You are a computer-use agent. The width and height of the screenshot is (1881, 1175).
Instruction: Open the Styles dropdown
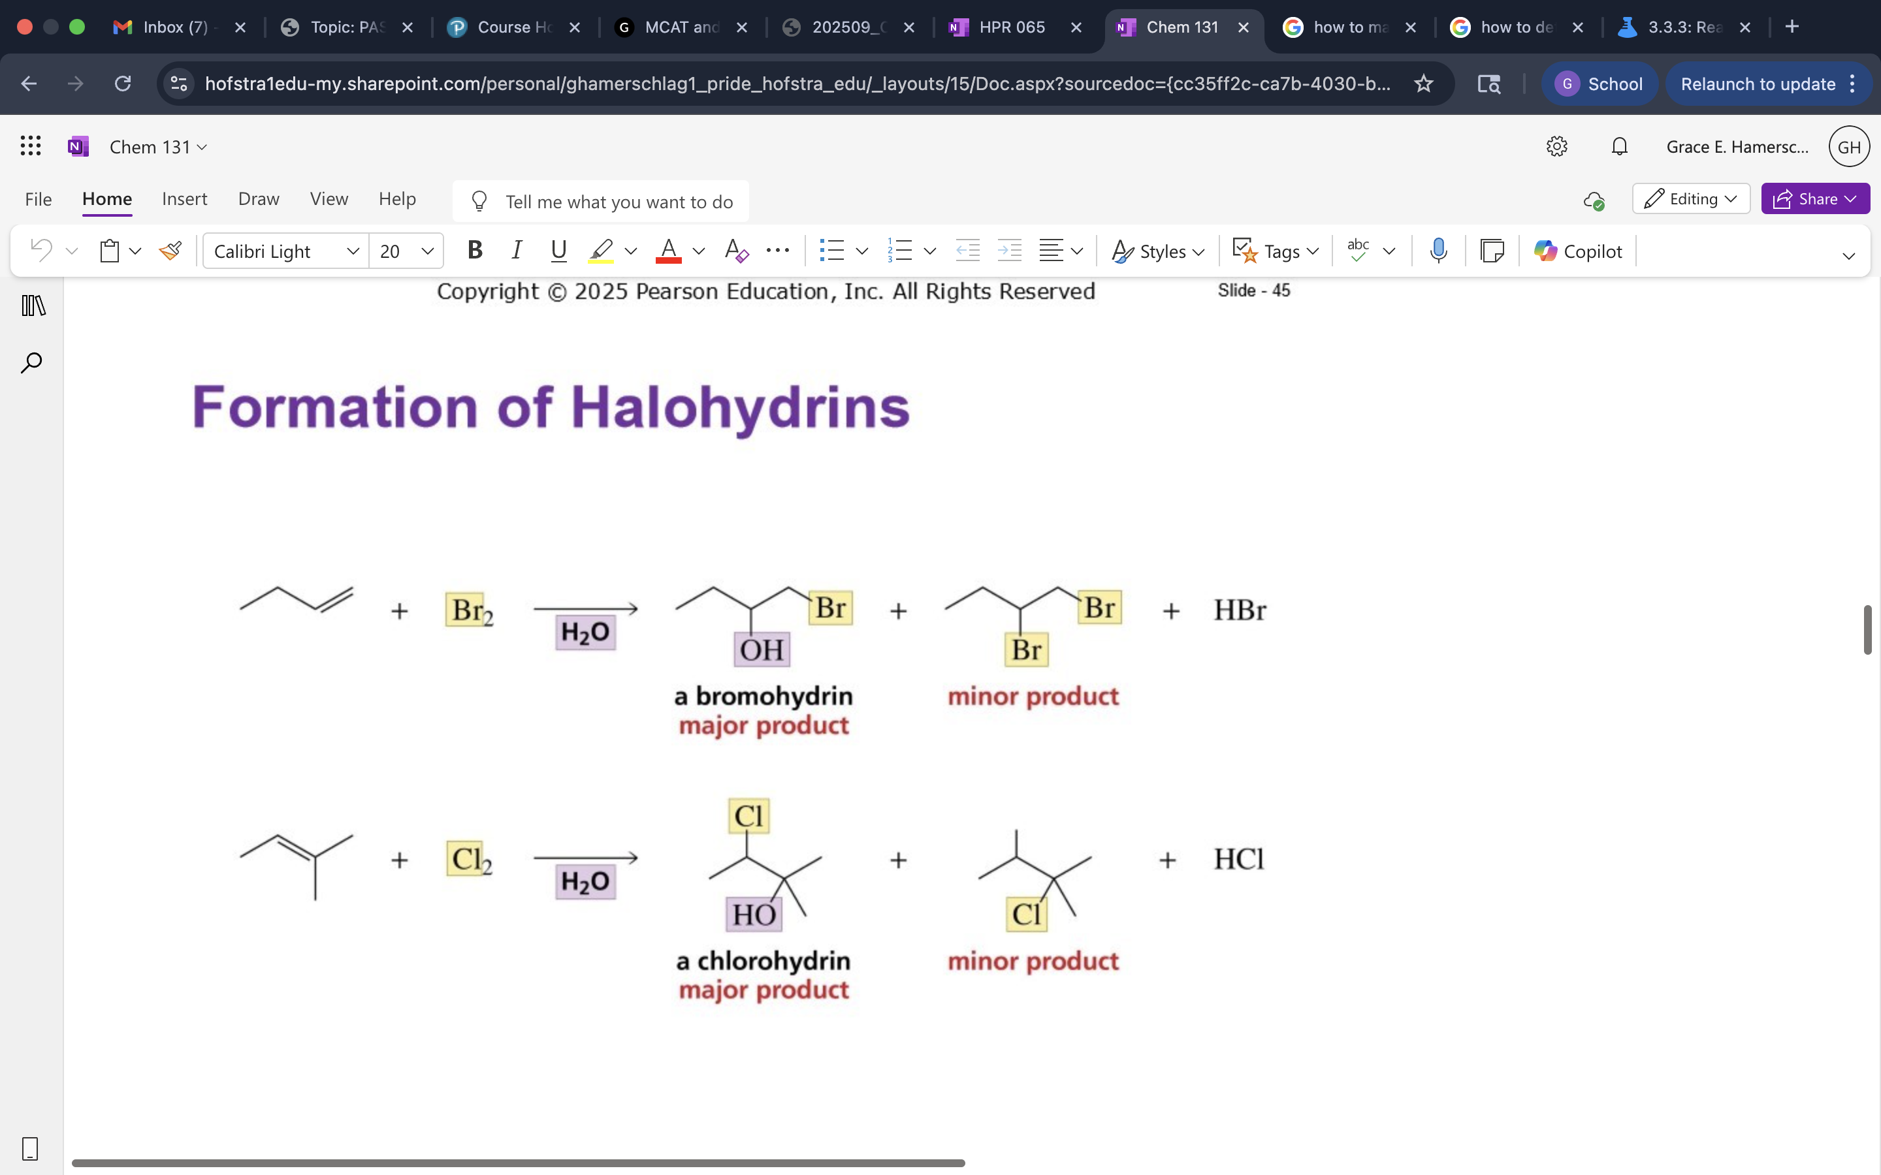[1158, 251]
